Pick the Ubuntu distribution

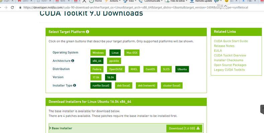coord(182,69)
